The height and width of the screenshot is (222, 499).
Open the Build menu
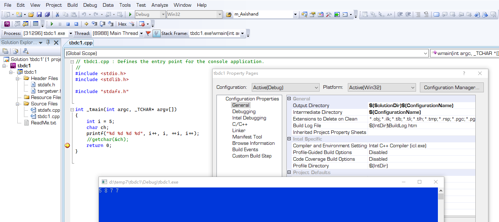[x=72, y=5]
